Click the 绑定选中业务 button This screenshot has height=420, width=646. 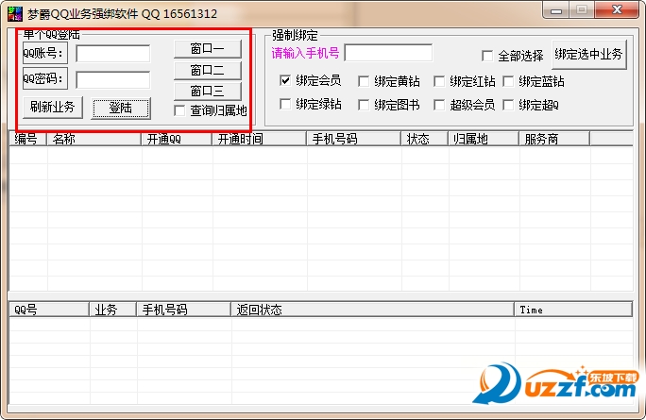[x=589, y=55]
